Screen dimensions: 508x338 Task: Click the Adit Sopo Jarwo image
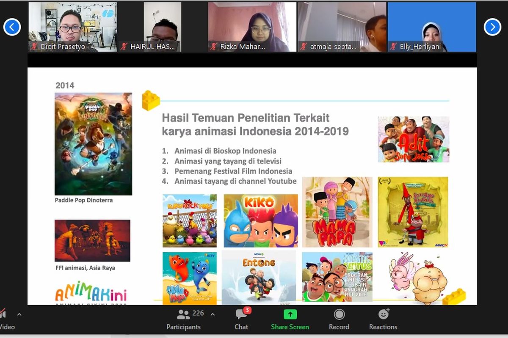coord(414,139)
